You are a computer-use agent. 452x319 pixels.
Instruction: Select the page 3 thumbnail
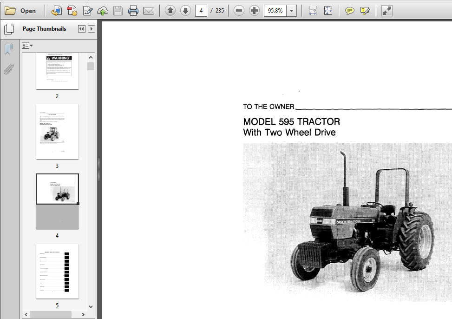pyautogui.click(x=57, y=132)
